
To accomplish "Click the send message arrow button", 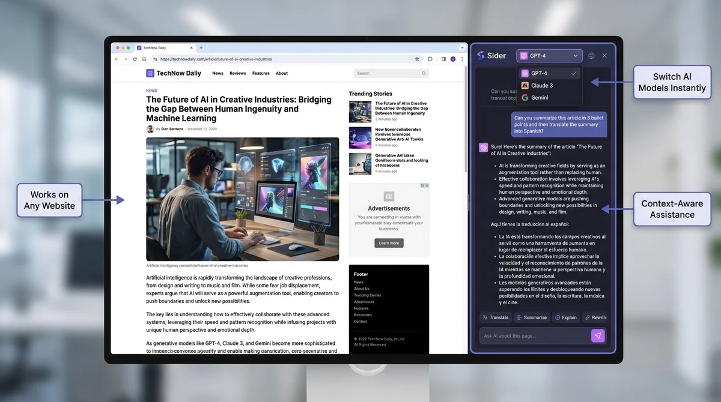I will pyautogui.click(x=597, y=336).
